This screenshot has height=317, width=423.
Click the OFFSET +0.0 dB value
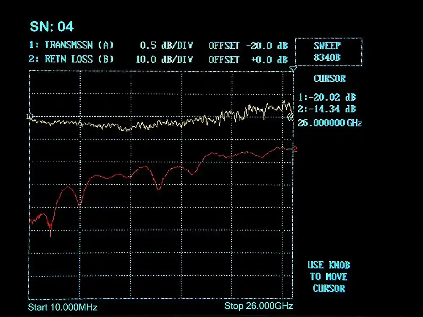tap(248, 59)
